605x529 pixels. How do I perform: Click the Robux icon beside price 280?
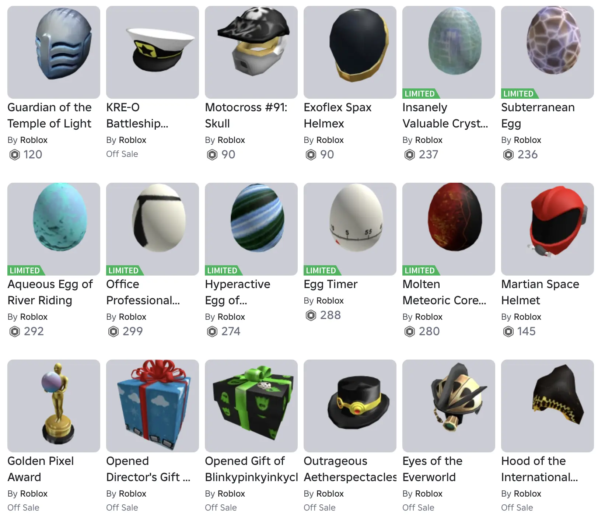pos(409,332)
